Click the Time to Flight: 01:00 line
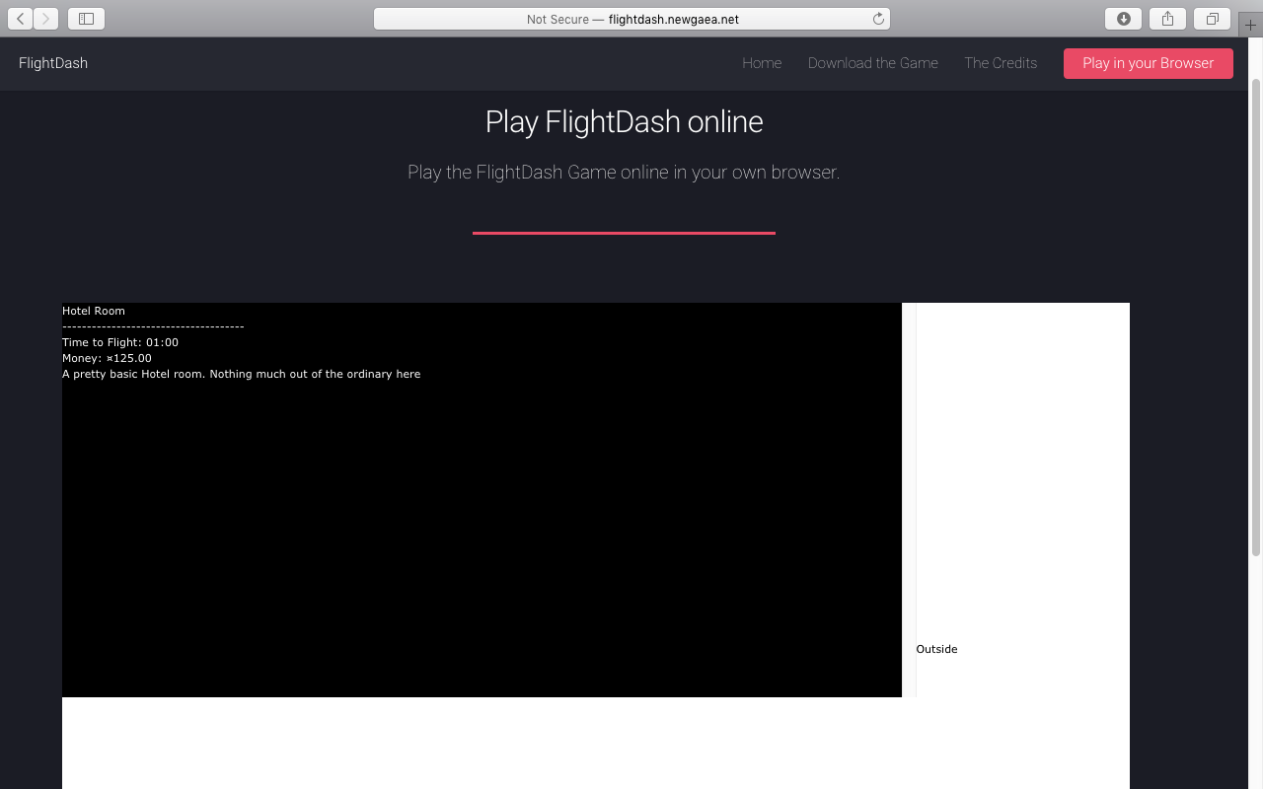Image resolution: width=1263 pixels, height=789 pixels. (120, 342)
